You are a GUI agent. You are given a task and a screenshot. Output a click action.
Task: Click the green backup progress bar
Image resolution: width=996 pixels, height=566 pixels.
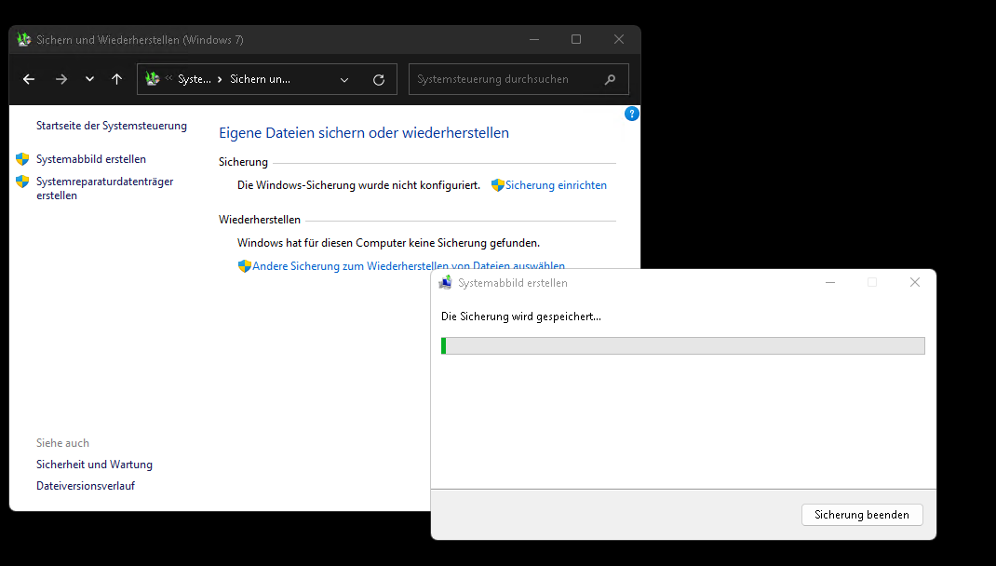683,345
